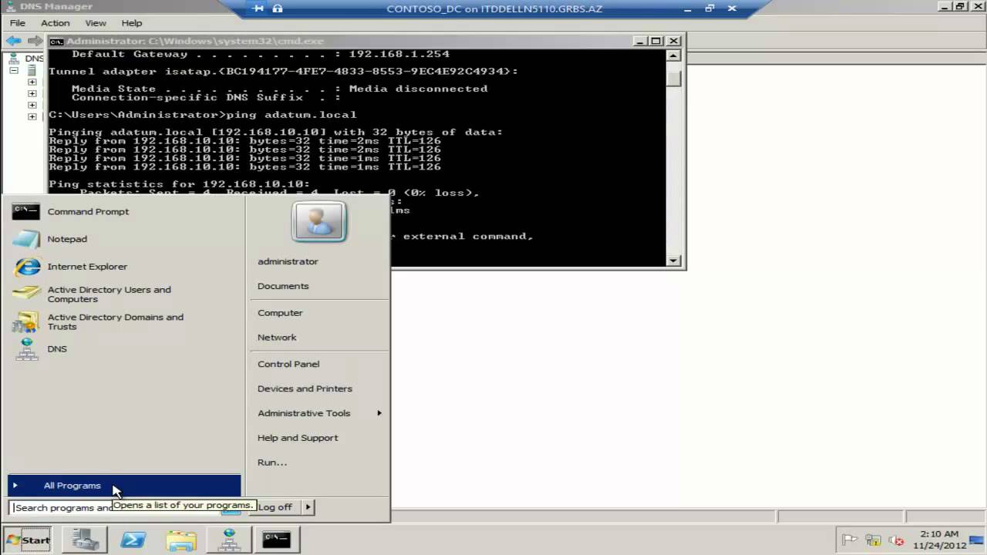Click the network tray icon
This screenshot has height=555, width=987.
coord(873,540)
